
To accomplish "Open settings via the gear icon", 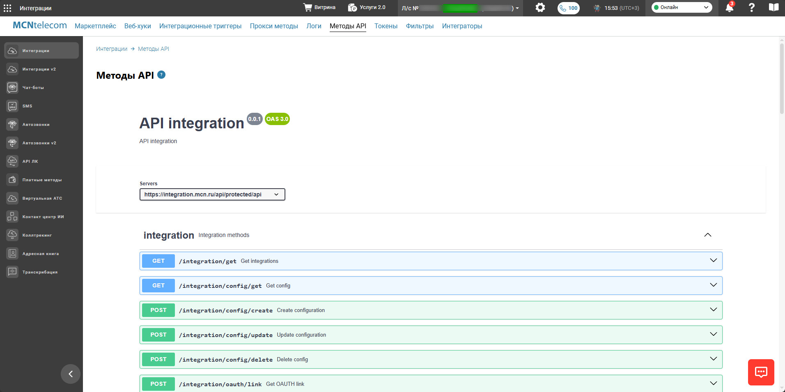I will tap(540, 7).
